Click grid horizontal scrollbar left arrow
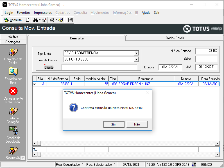Image resolution: width=224 pixels, height=168 pixels. [35, 143]
